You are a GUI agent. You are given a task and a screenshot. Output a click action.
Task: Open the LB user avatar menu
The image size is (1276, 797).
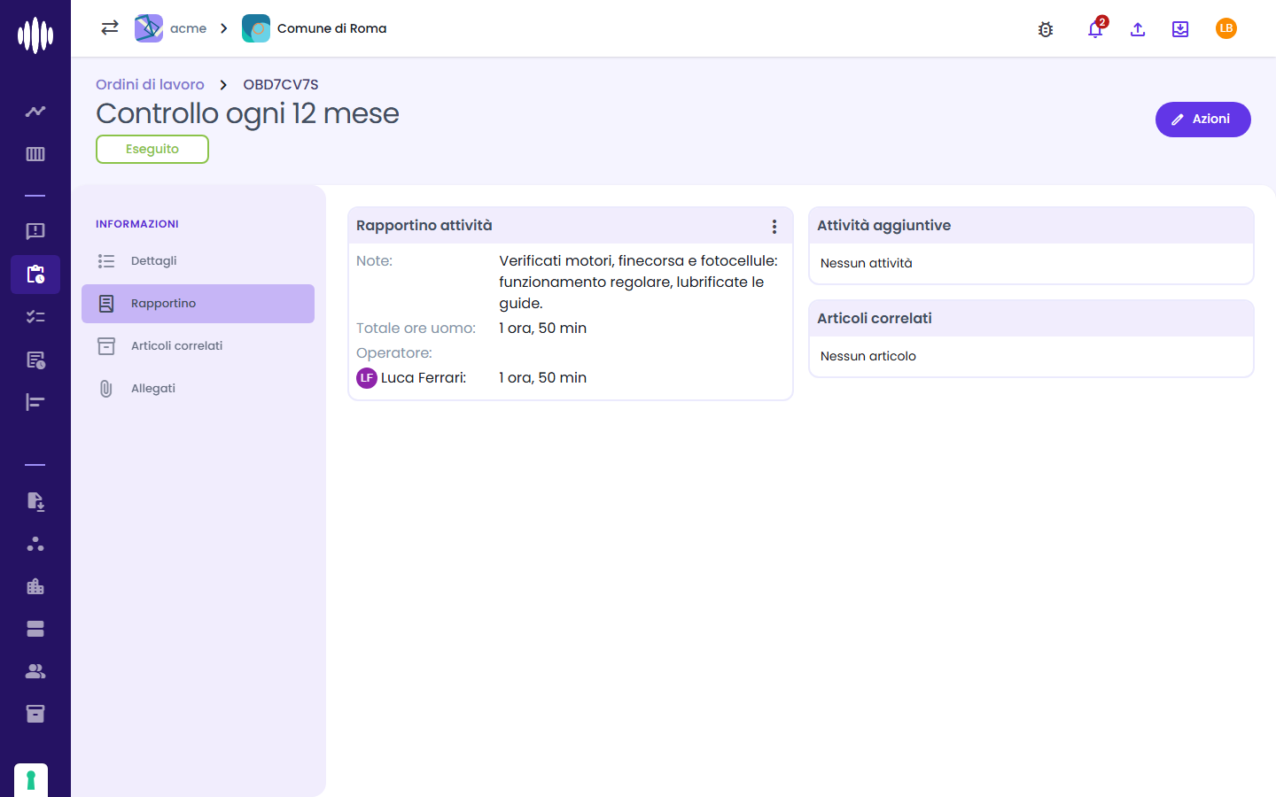coord(1226,28)
